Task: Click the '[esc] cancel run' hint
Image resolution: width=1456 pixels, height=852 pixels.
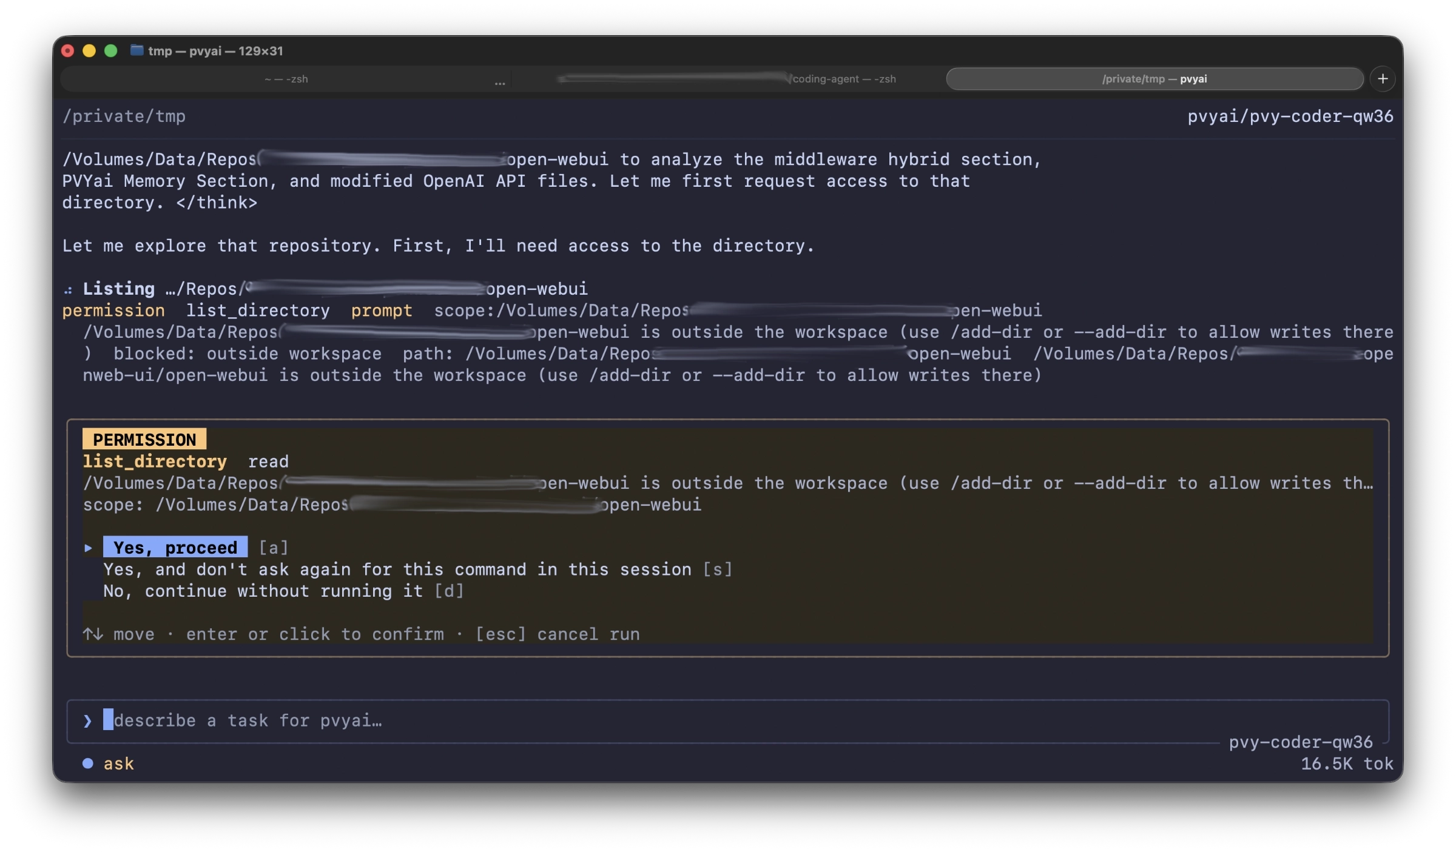Action: 558,634
